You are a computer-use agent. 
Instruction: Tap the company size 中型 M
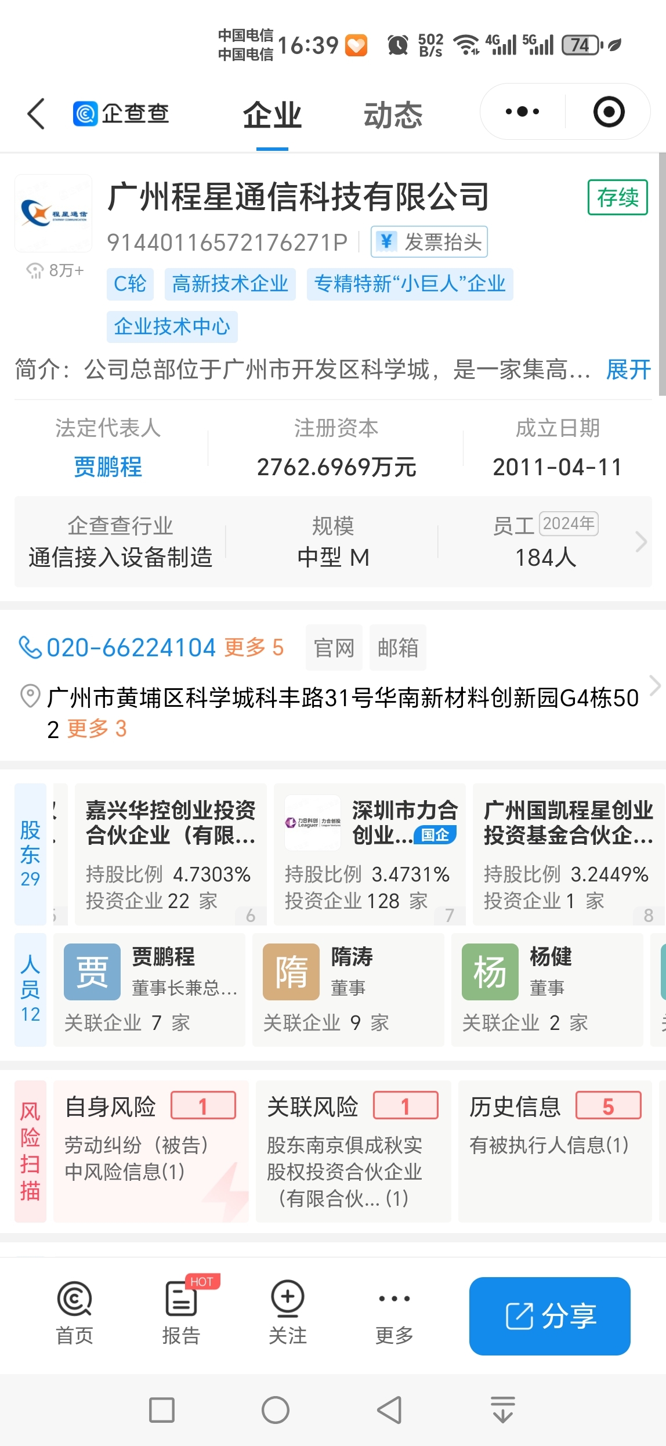(x=333, y=557)
